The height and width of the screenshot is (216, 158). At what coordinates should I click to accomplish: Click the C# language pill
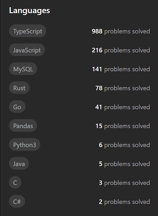[x=17, y=201]
